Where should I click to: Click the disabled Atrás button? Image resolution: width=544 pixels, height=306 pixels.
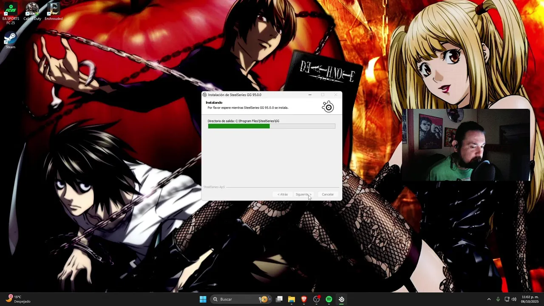[x=283, y=194]
